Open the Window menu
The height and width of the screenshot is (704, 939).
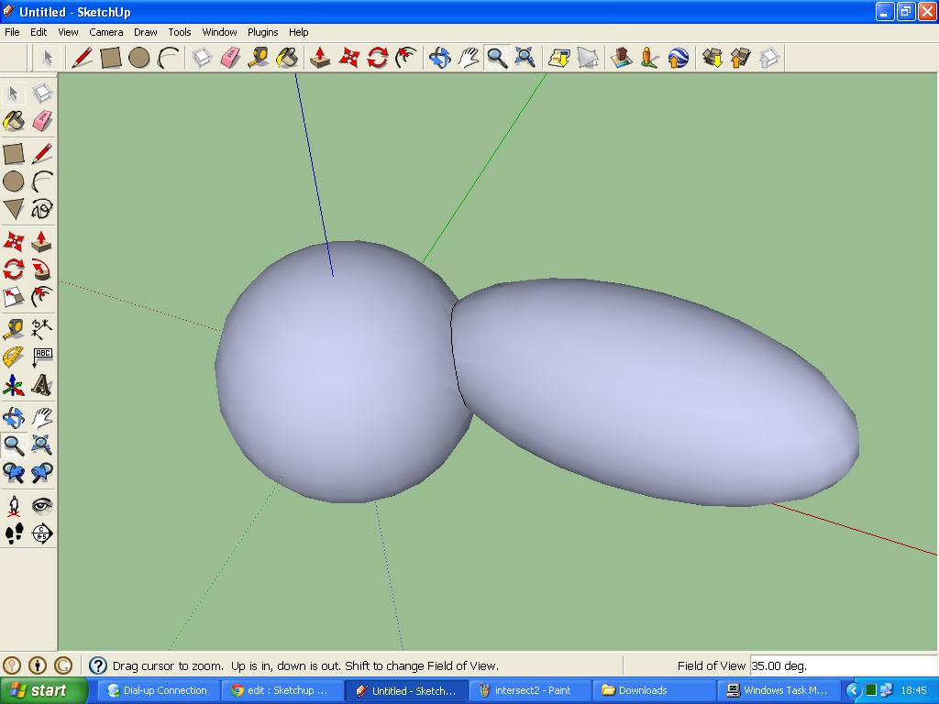(219, 32)
